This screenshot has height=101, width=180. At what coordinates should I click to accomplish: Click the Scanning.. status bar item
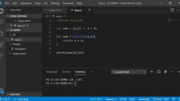21,99
